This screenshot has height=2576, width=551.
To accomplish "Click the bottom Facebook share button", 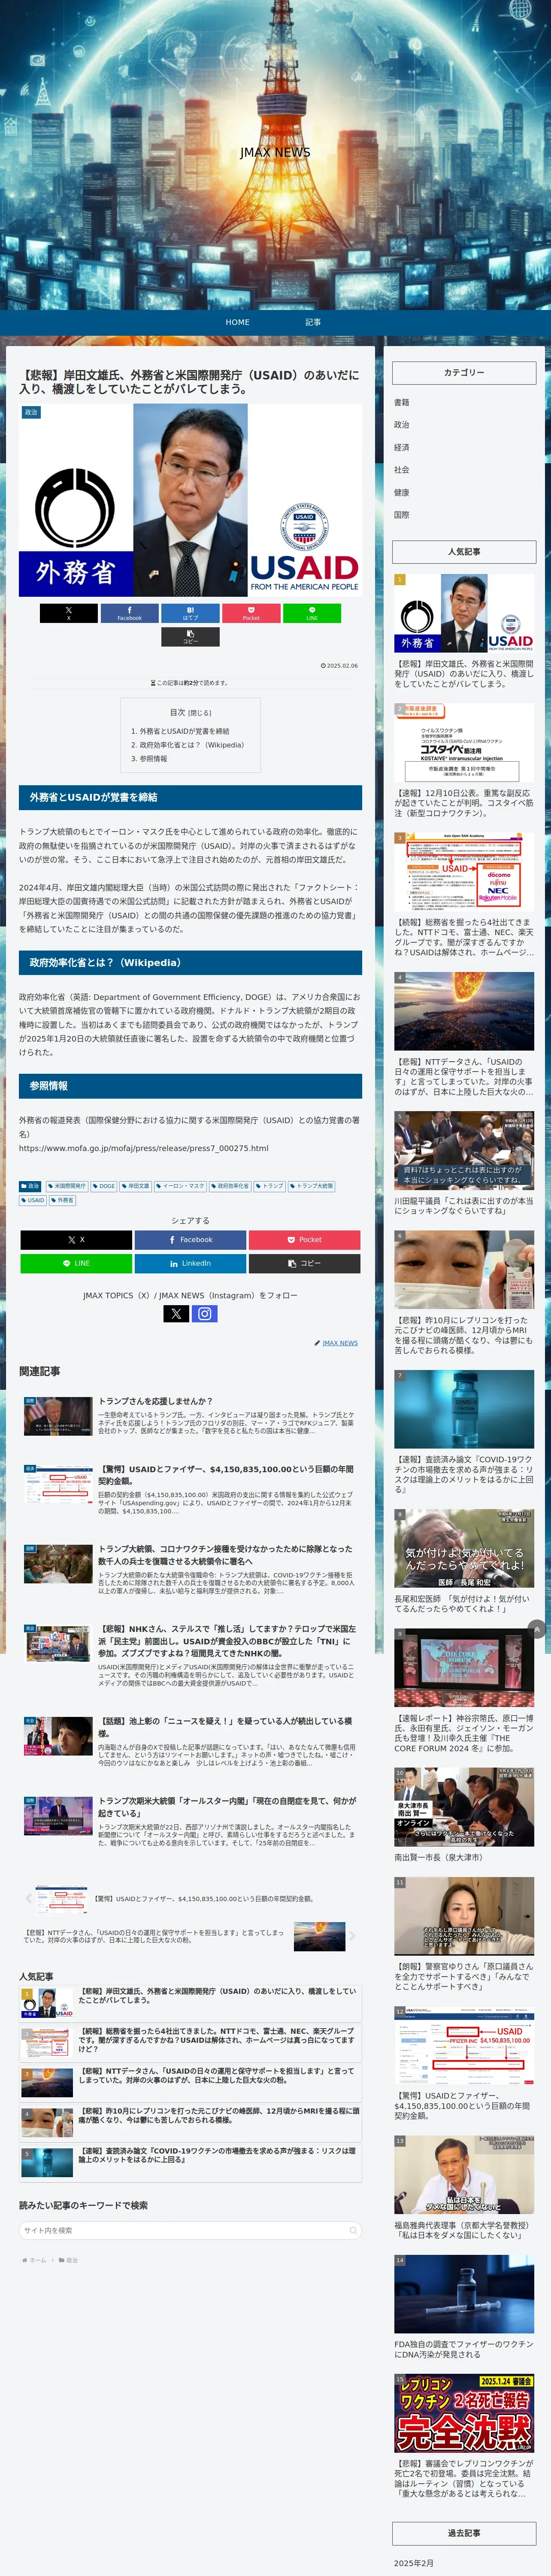I will tap(190, 1239).
